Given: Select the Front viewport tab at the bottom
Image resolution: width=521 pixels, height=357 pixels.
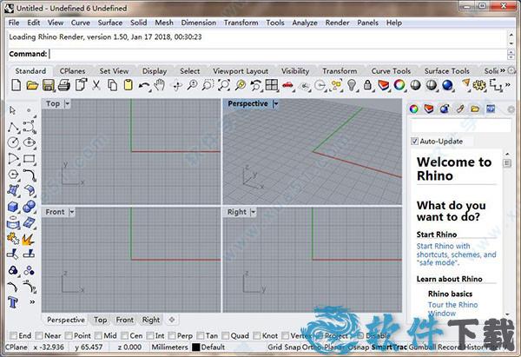Looking at the screenshot, I should 124,320.
